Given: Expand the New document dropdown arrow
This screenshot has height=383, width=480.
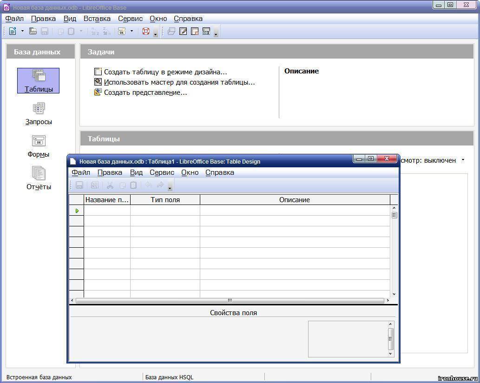Looking at the screenshot, I should 22,31.
